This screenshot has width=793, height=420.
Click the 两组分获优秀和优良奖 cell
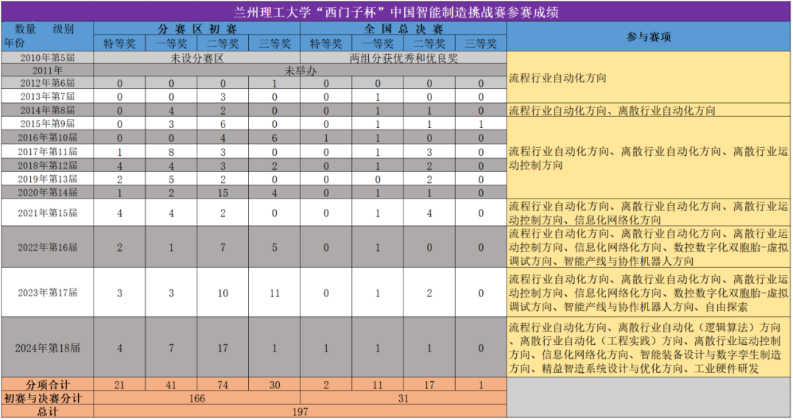pos(403,57)
